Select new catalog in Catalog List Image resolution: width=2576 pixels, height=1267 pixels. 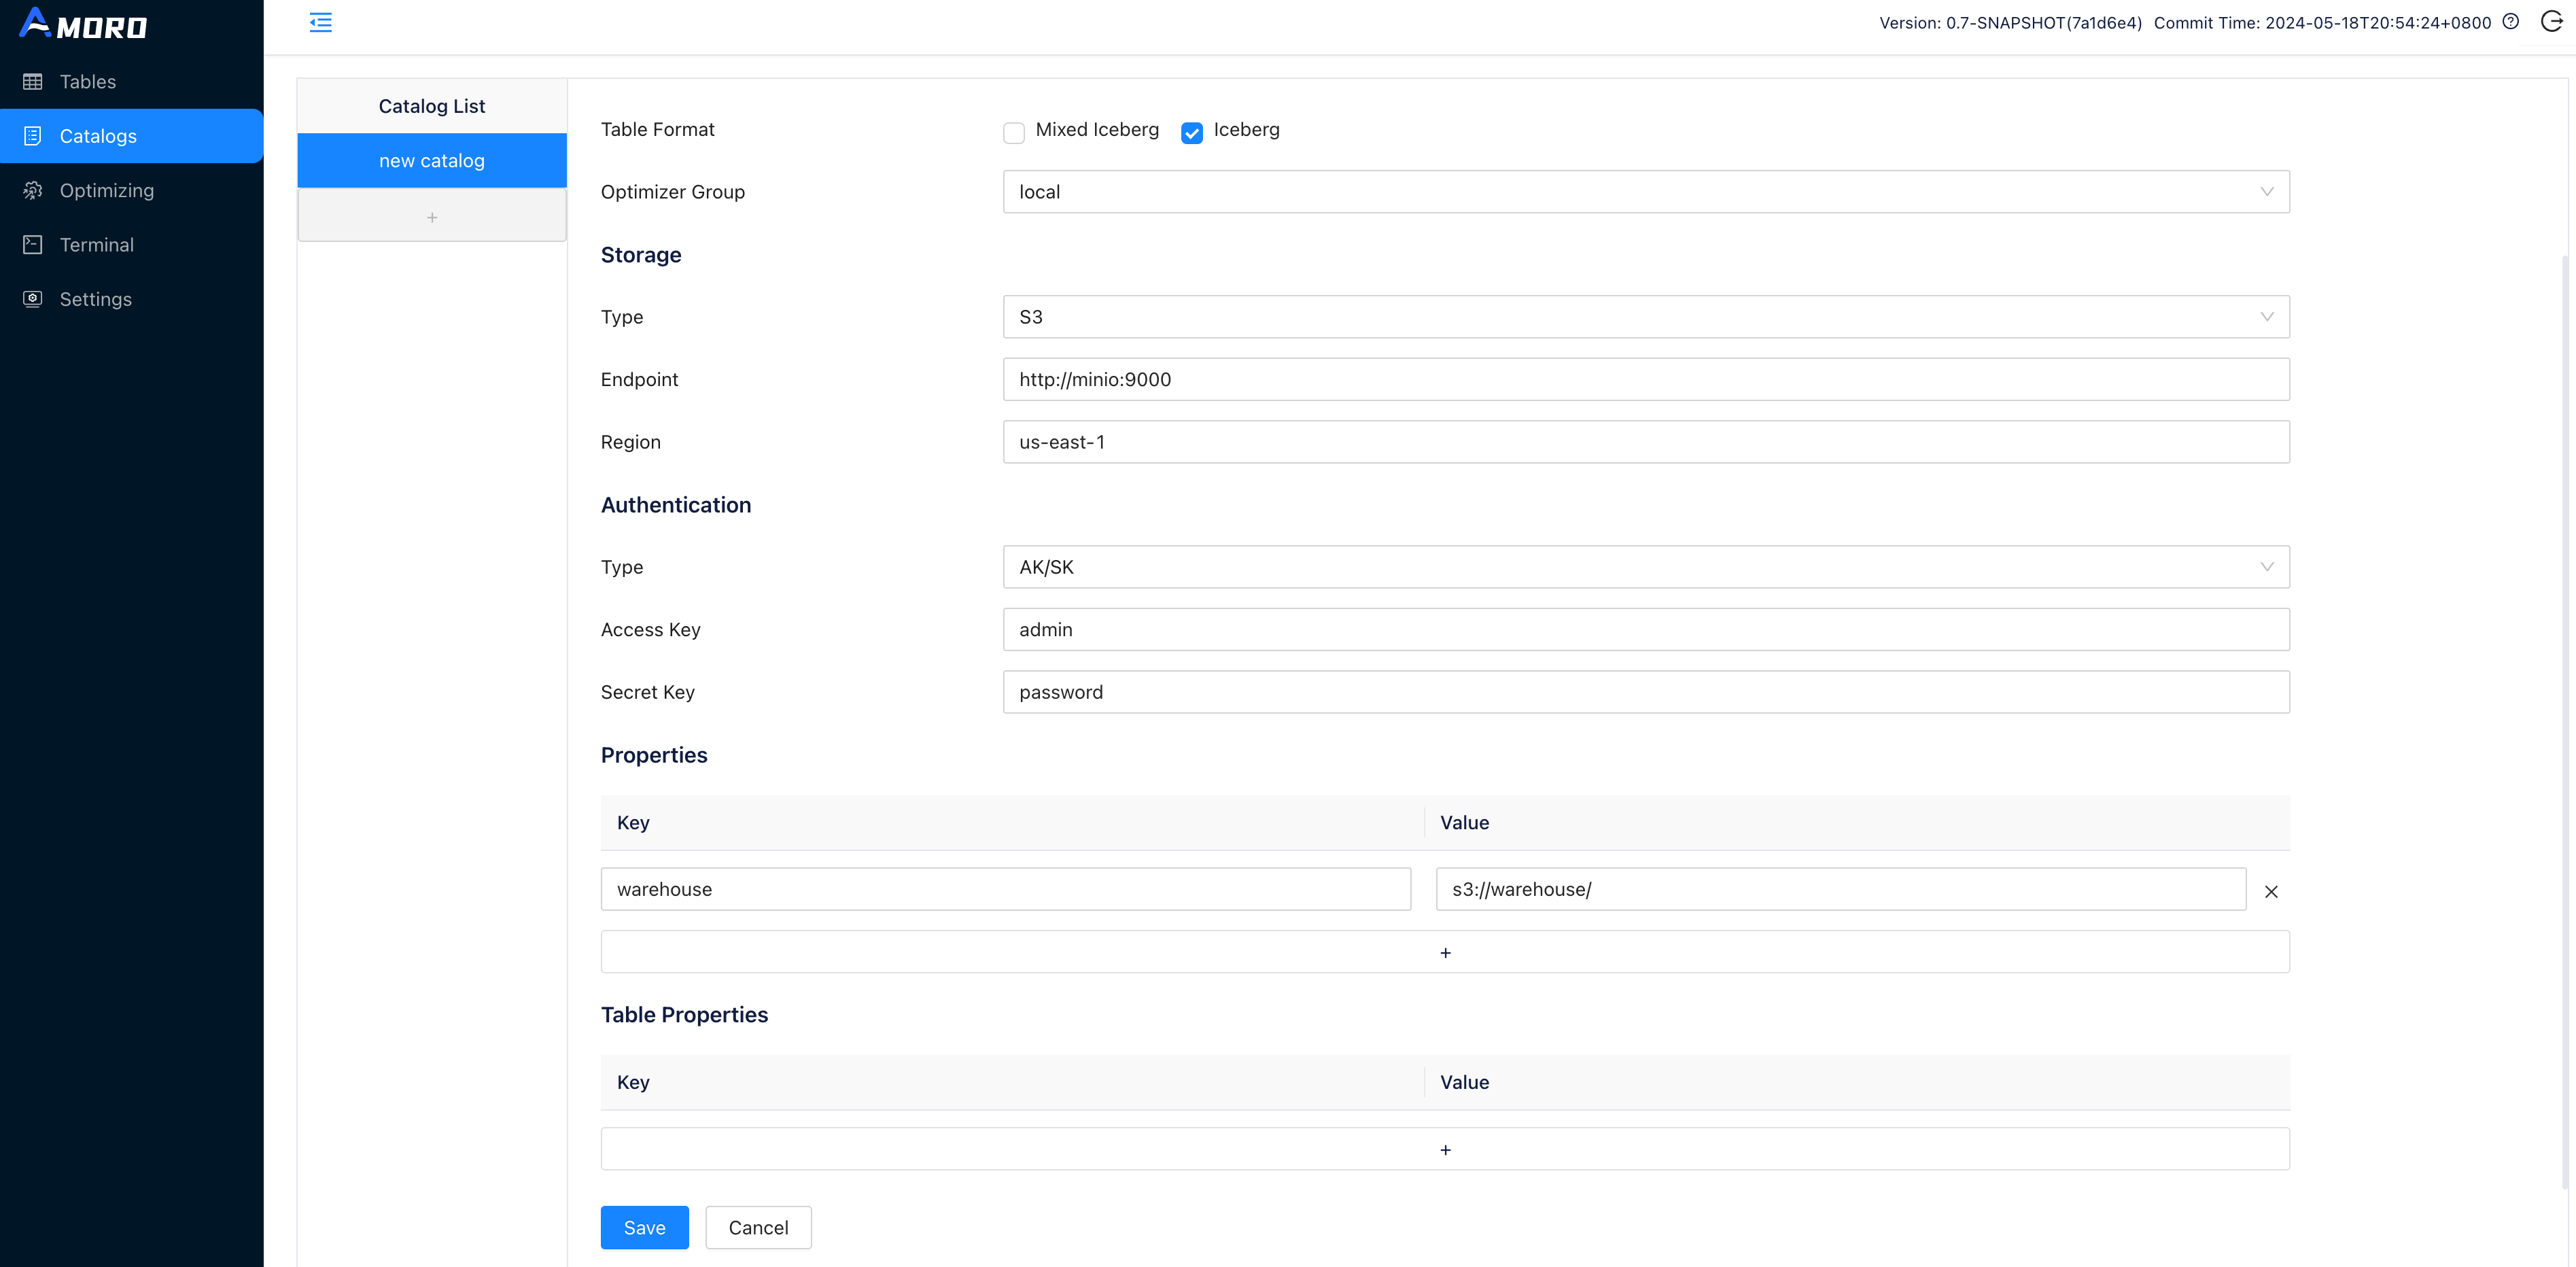pyautogui.click(x=431, y=161)
